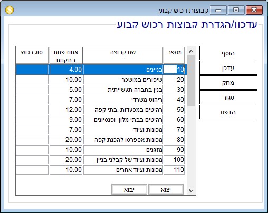Maximize the קבוצות רכוש קבוע window

pos(236,10)
